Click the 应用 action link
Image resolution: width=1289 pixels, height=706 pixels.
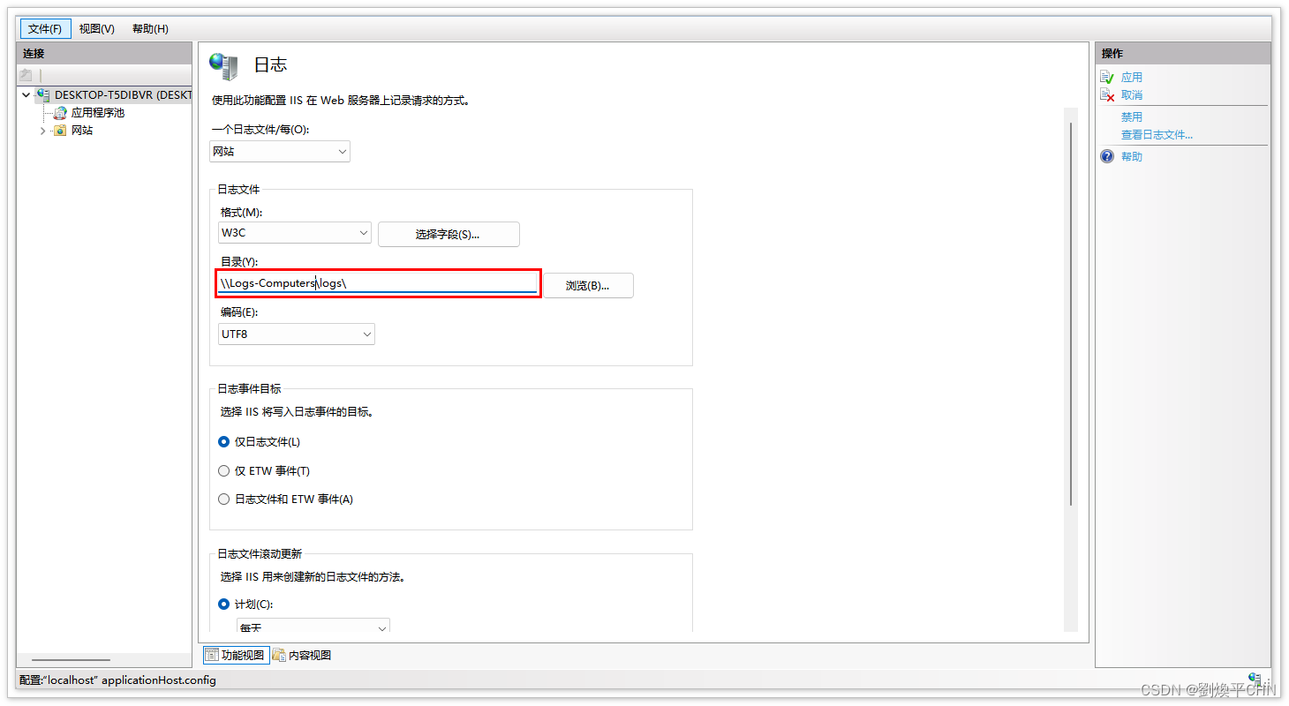(1132, 78)
